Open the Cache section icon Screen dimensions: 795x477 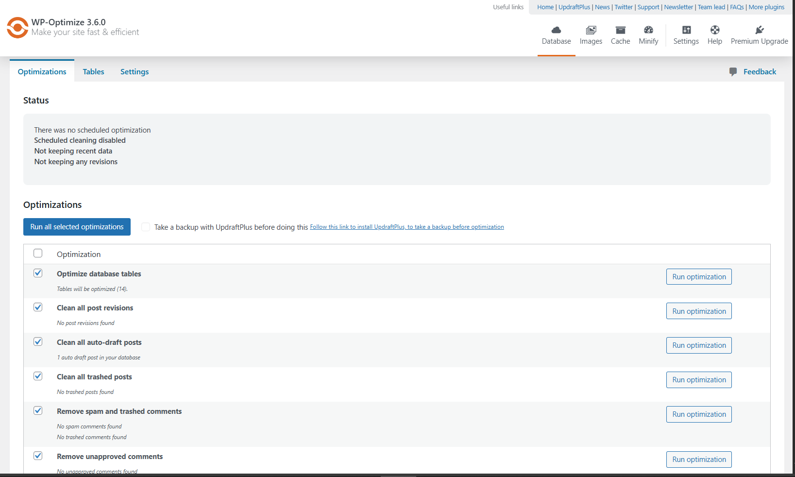(620, 30)
